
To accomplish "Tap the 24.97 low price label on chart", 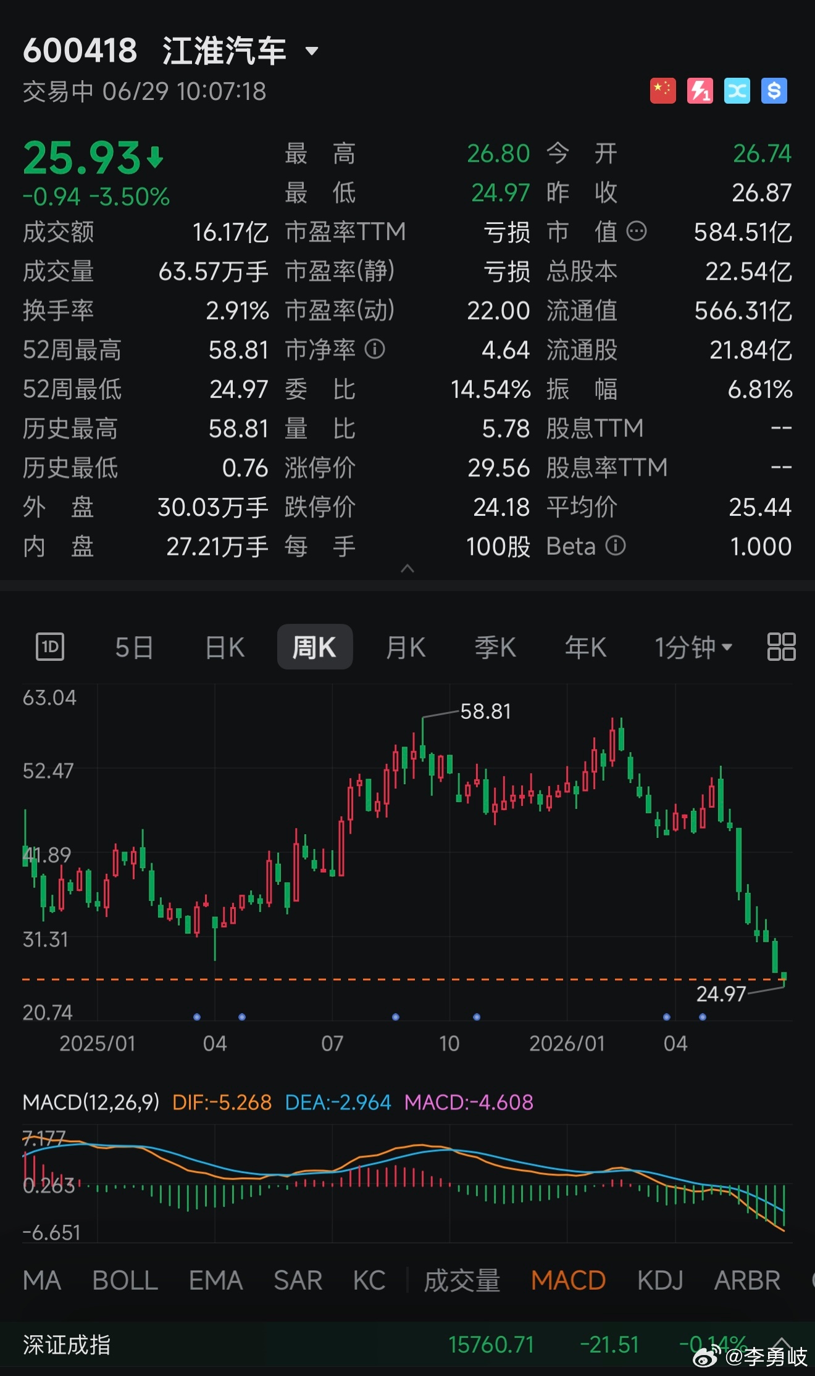I will coord(721,993).
